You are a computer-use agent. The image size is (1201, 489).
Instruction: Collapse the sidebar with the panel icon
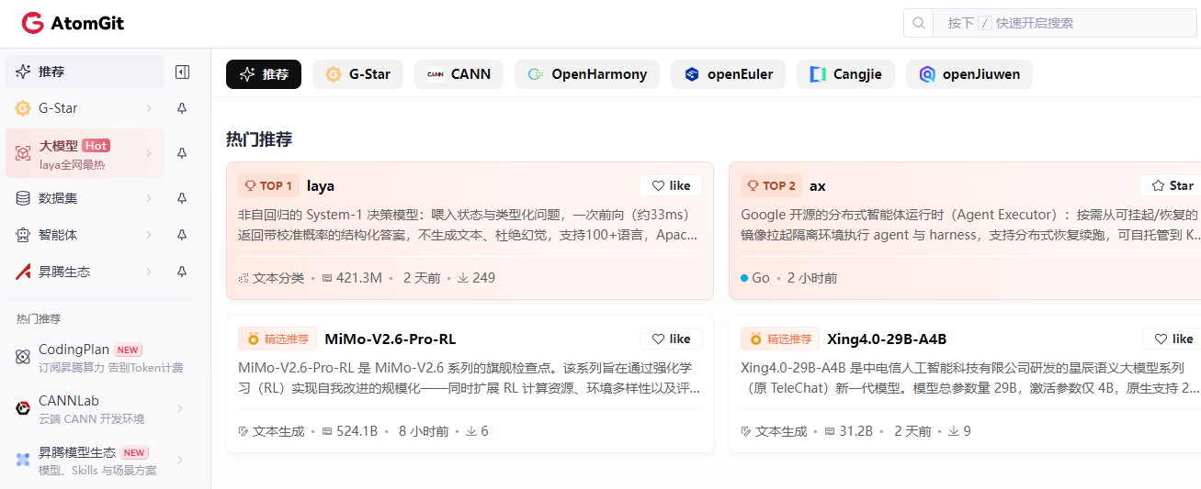click(x=182, y=72)
